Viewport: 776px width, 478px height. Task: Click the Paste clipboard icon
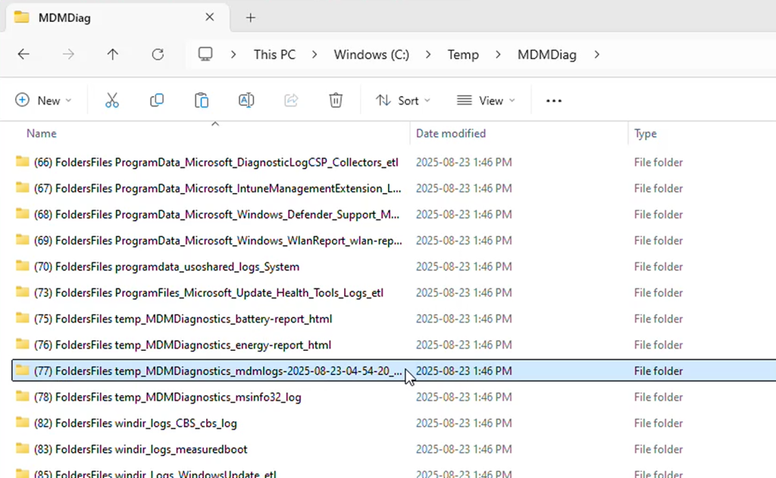coord(202,100)
